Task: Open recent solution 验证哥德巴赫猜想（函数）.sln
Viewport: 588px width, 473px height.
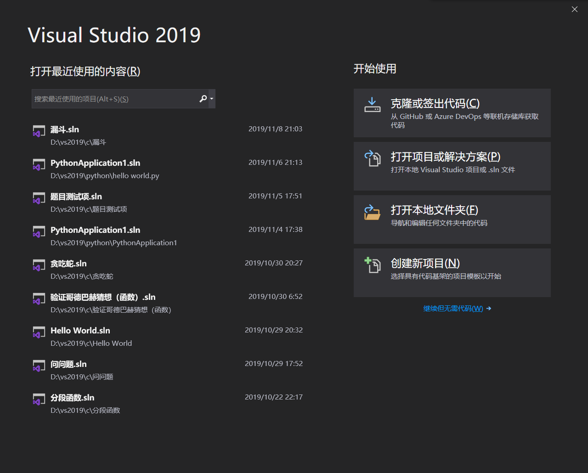Action: (x=103, y=298)
